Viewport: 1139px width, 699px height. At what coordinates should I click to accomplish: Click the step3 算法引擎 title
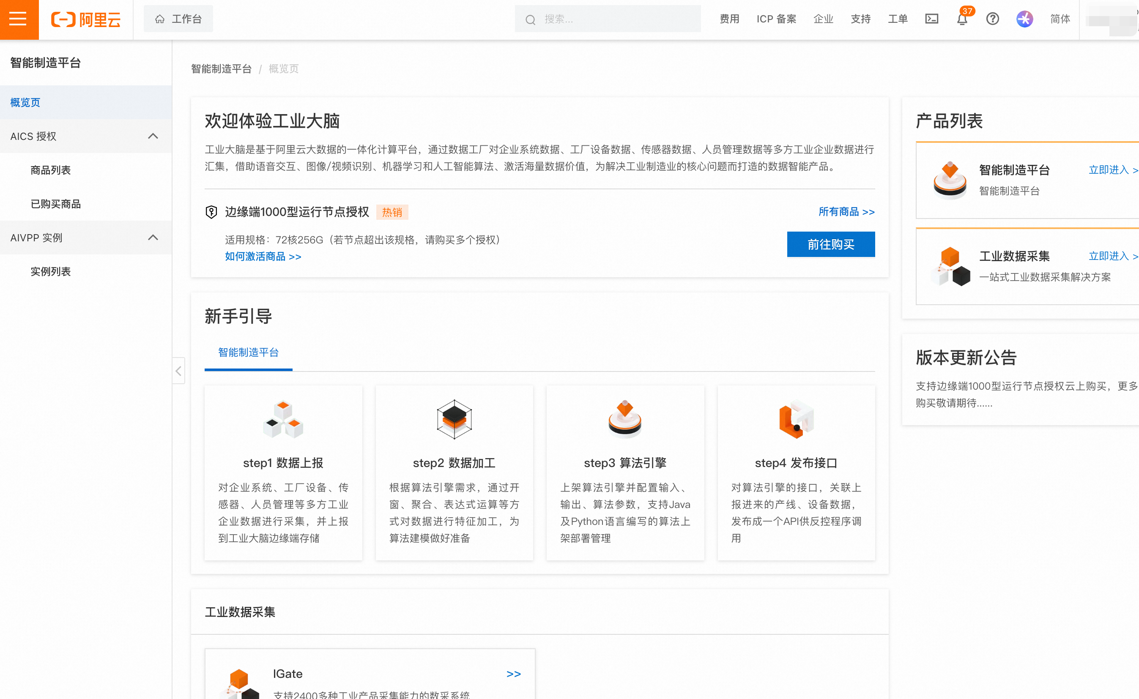click(625, 463)
